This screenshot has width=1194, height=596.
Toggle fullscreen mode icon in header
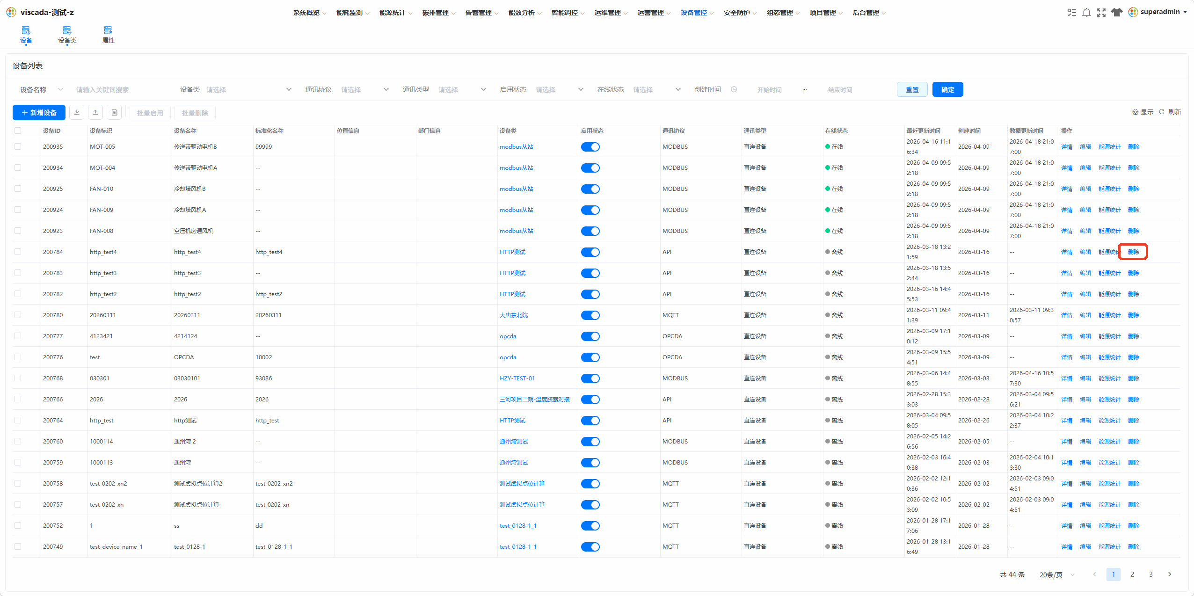coord(1101,13)
